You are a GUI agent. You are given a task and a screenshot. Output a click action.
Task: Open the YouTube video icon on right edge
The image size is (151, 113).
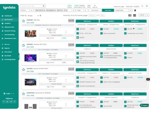pyautogui.click(x=148, y=79)
